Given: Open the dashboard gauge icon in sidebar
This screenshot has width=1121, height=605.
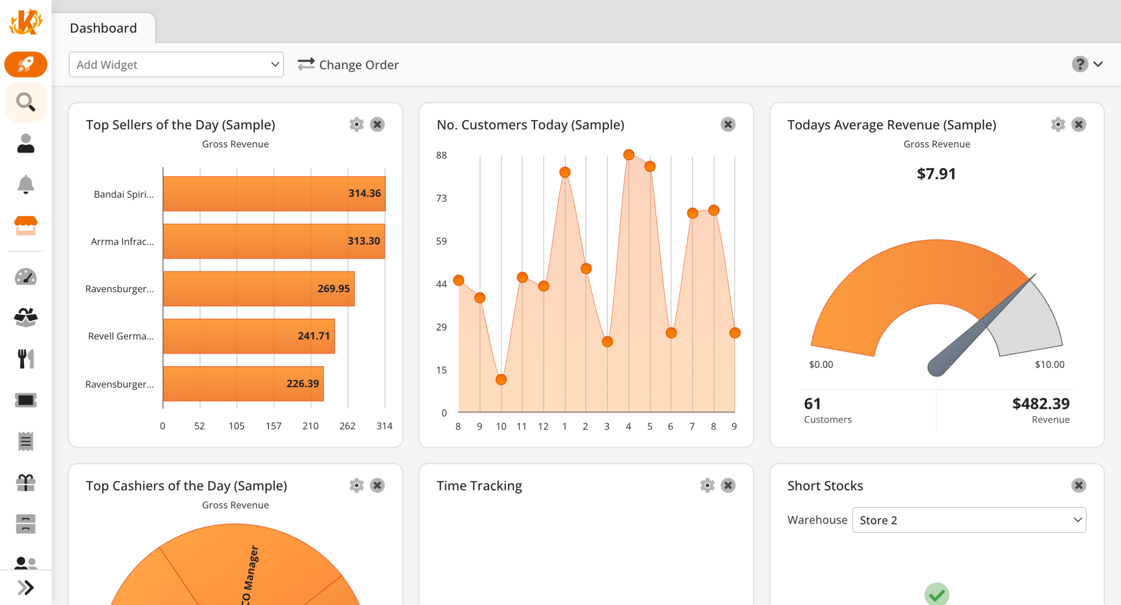Looking at the screenshot, I should point(26,277).
